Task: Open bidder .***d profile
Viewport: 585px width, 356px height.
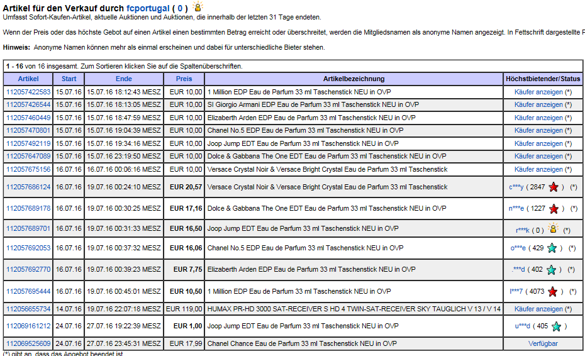Action: pos(518,269)
